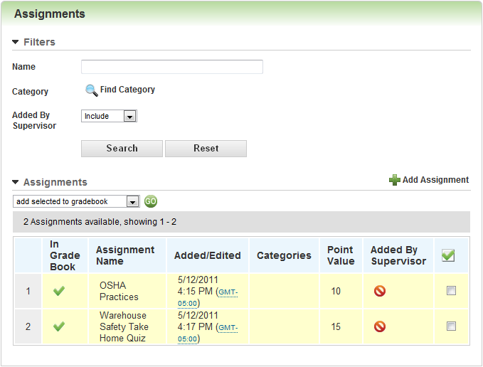Click the Name filter text field
The width and height of the screenshot is (483, 367).
click(x=172, y=67)
